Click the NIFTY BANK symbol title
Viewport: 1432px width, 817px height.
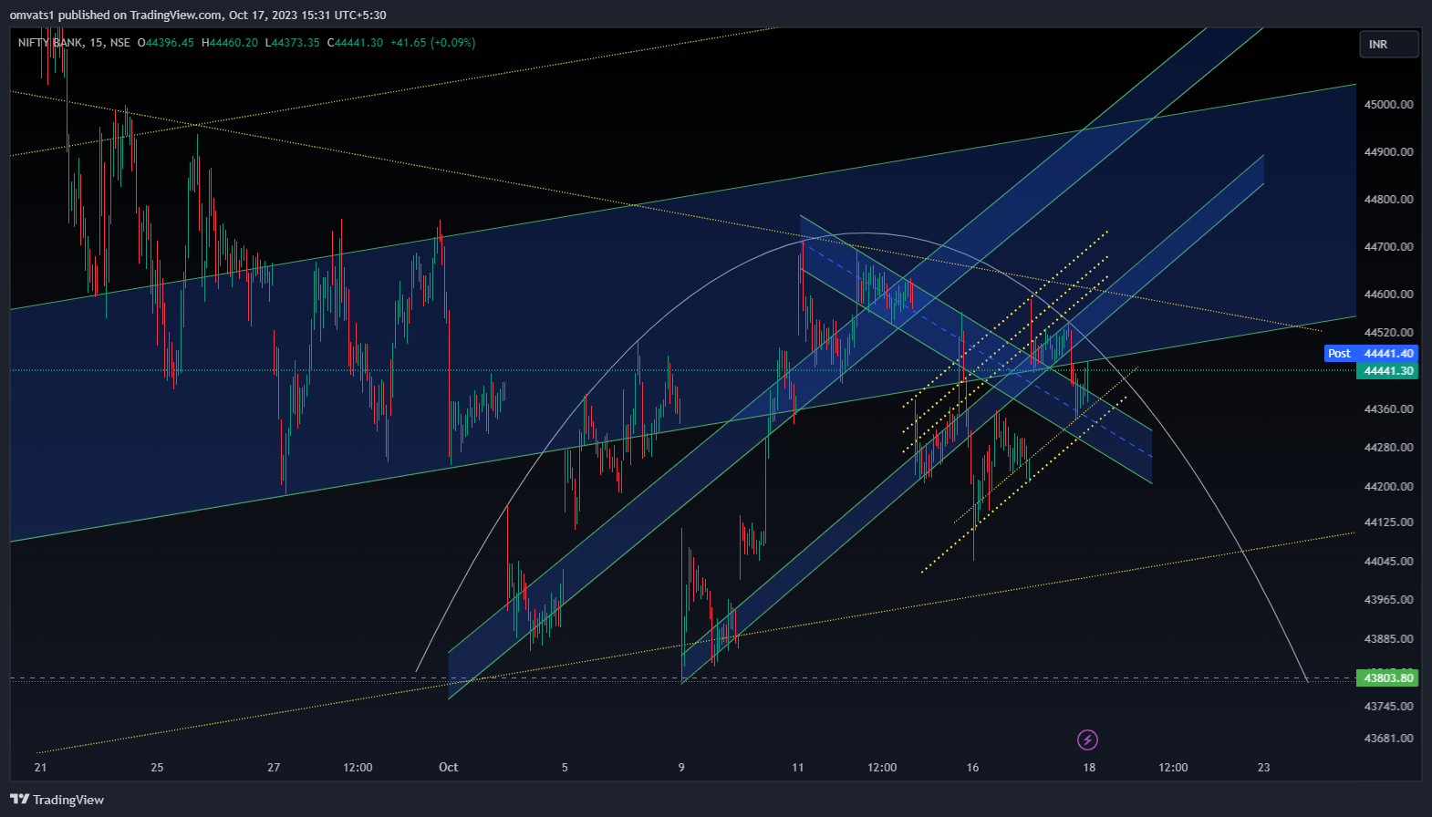[x=50, y=43]
